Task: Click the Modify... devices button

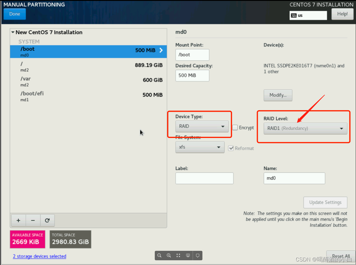Action: coord(278,95)
